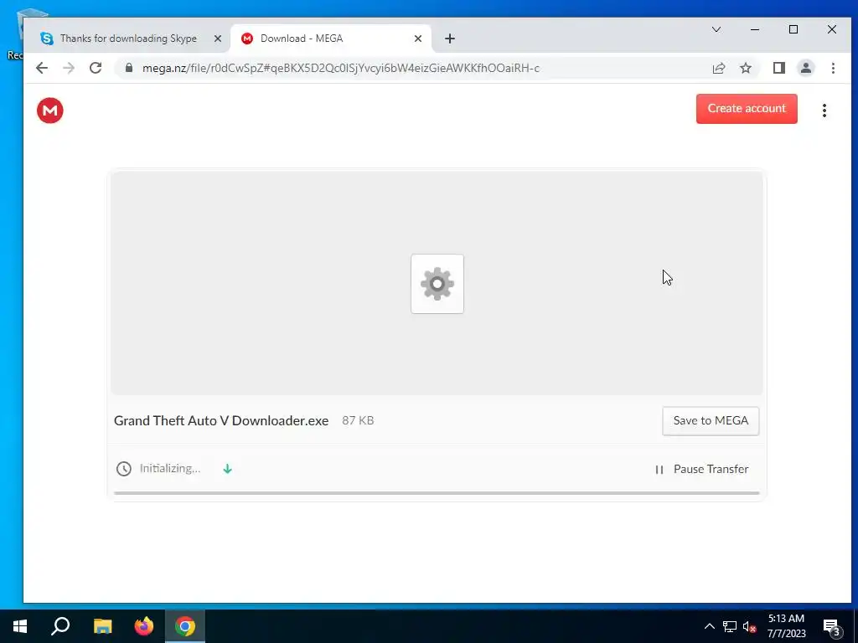Switch to Thanks for downloading Skype tab
Viewport: 858px width, 643px height.
coord(128,39)
